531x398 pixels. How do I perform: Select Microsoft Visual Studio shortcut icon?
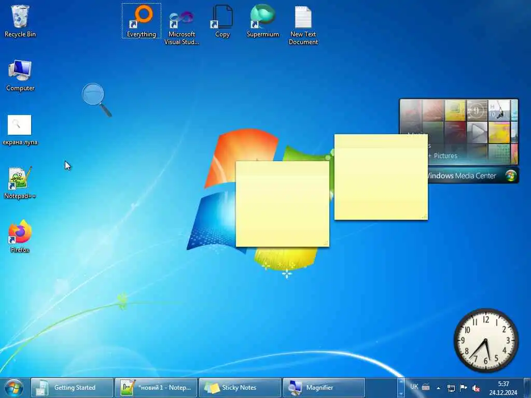click(x=181, y=24)
